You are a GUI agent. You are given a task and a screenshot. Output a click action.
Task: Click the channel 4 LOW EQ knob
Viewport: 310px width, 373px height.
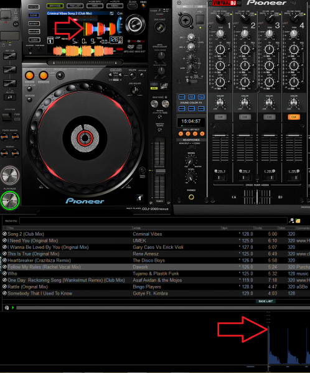[294, 82]
